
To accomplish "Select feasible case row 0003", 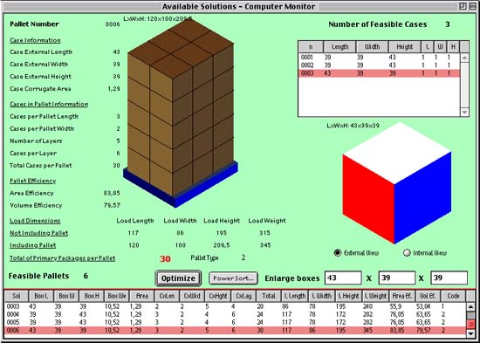I will click(x=379, y=73).
